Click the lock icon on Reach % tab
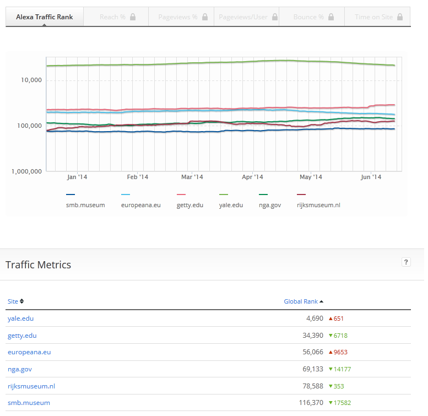The width and height of the screenshot is (428, 416). click(x=133, y=17)
